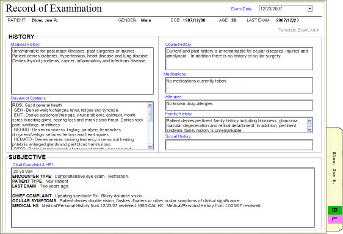Click the 'Male' gender value

tap(146, 20)
